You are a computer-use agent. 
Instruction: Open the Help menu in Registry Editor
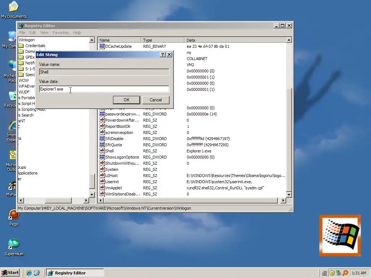pos(77,33)
